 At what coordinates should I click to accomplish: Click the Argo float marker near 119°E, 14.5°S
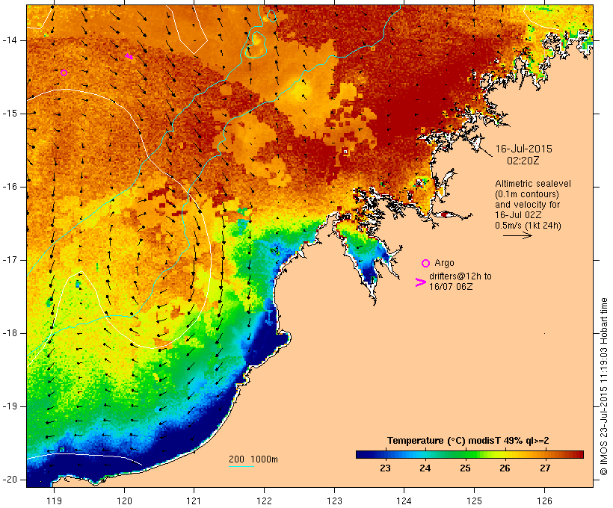64,72
